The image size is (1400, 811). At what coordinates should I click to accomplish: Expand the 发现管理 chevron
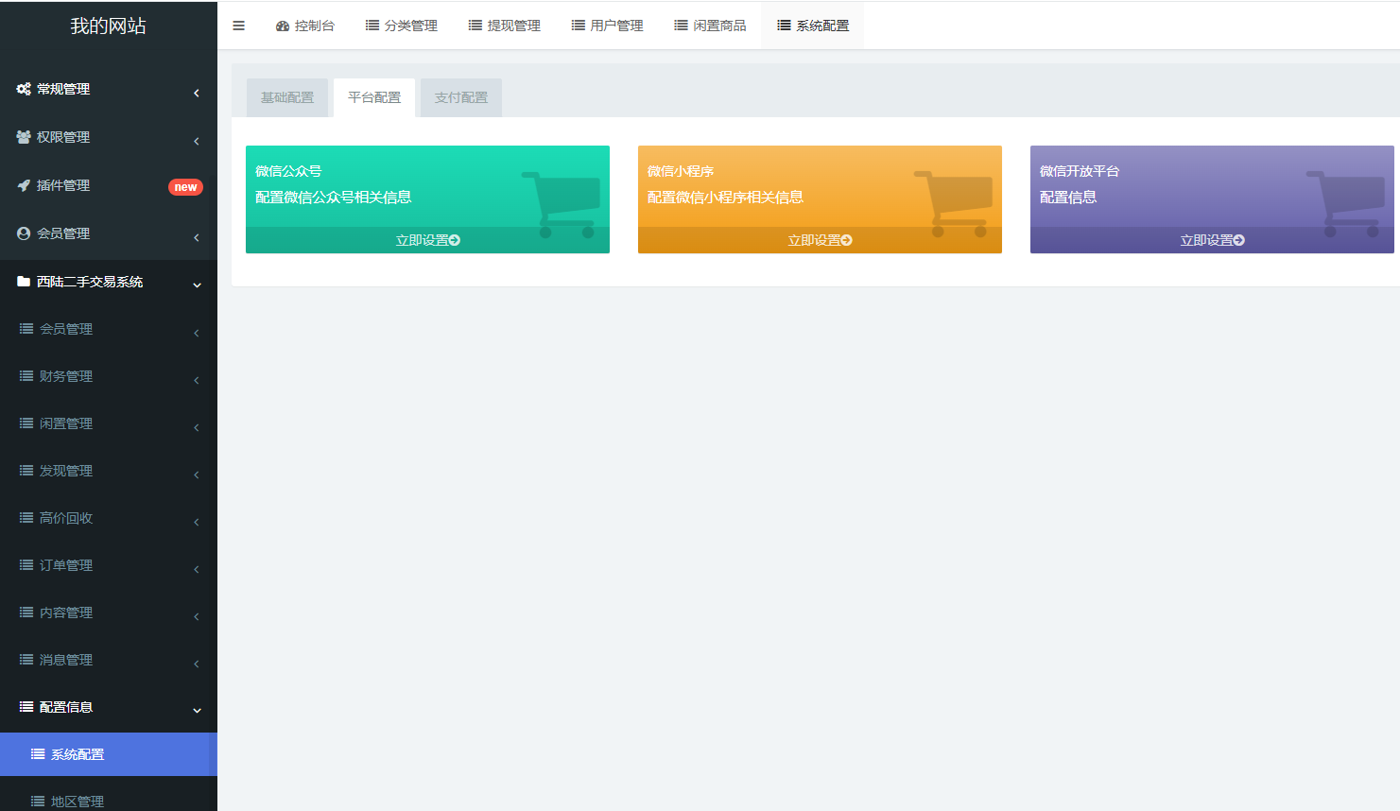[x=197, y=475]
